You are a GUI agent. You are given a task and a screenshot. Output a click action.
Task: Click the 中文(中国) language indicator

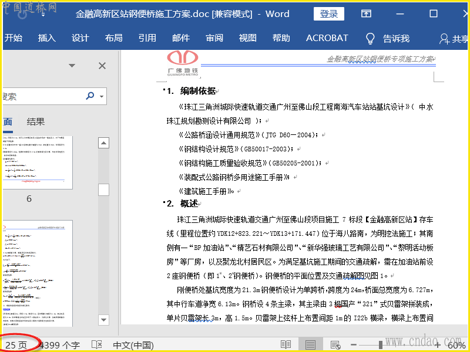[133, 345]
